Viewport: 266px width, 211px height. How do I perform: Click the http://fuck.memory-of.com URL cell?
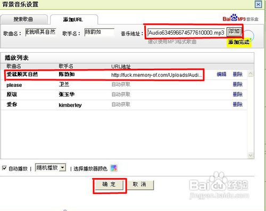[157, 75]
